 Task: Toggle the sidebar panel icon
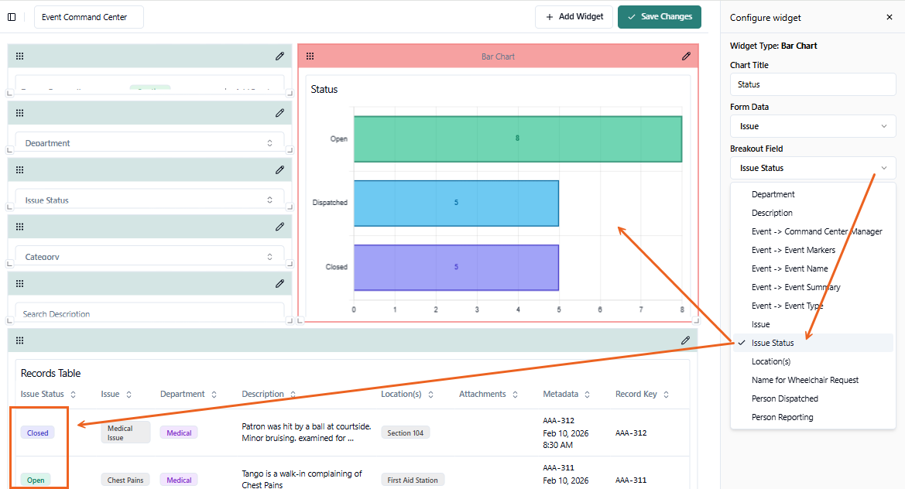click(12, 17)
